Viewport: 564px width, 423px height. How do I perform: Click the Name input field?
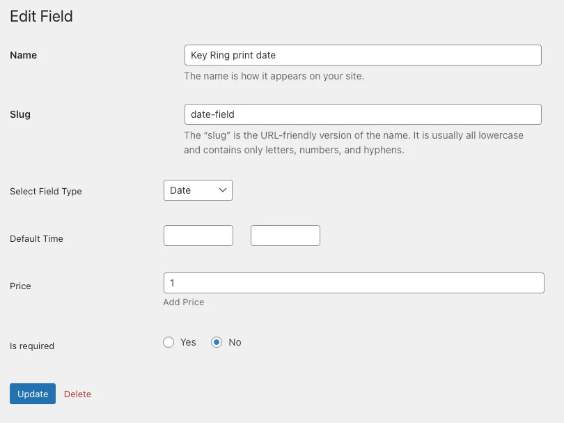362,55
